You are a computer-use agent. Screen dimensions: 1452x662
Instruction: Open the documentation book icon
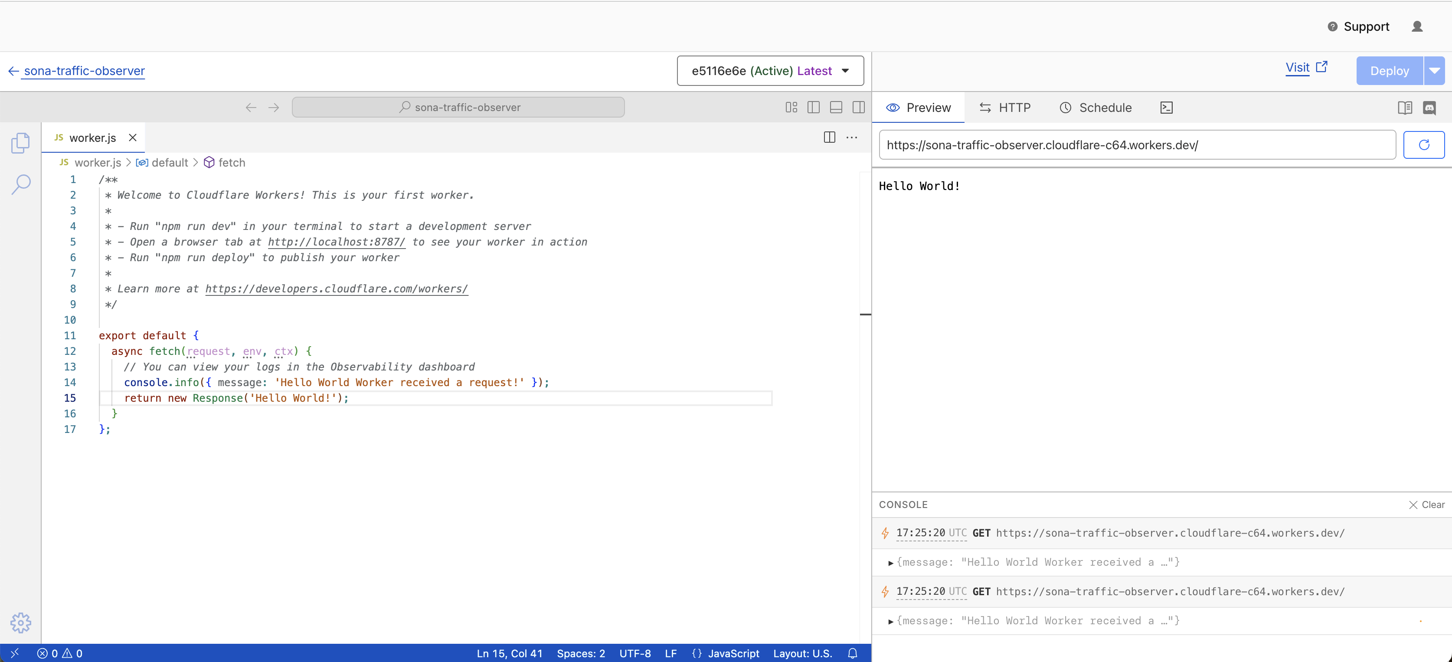click(x=1405, y=108)
